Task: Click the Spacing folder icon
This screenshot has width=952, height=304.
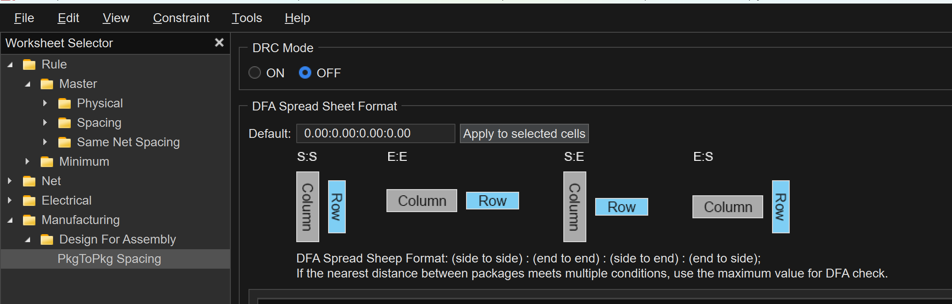Action: pyautogui.click(x=65, y=123)
